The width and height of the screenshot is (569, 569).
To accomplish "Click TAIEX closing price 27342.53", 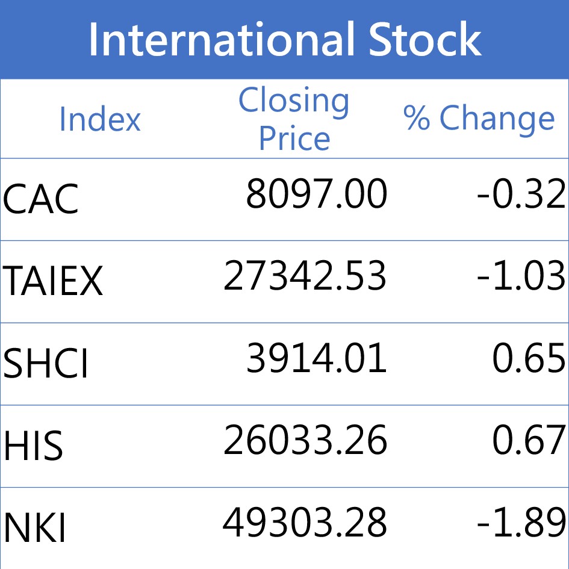I will point(305,276).
